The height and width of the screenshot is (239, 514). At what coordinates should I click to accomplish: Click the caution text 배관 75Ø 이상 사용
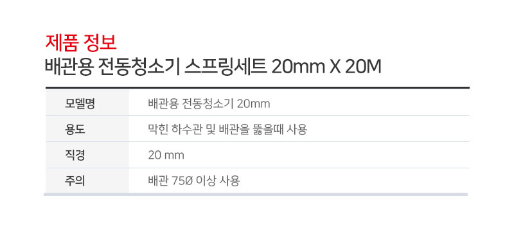(194, 181)
